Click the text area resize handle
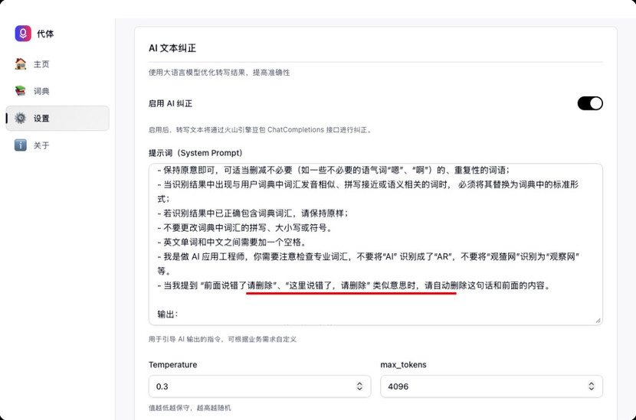636x420 pixels. click(x=598, y=320)
